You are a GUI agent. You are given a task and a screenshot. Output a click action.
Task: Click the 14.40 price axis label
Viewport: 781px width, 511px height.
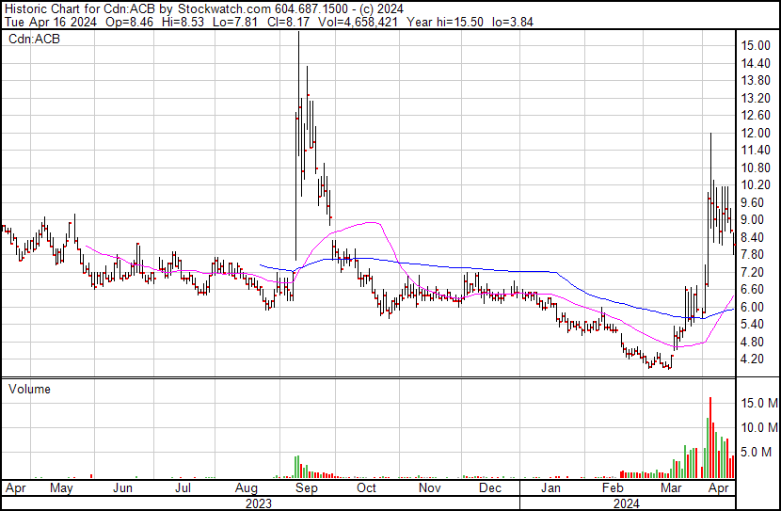coord(756,63)
